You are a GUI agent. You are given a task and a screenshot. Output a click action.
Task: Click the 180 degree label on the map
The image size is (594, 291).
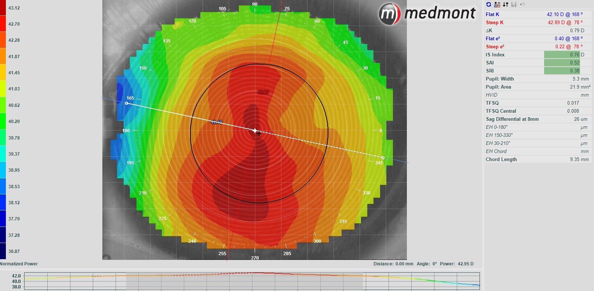[x=126, y=130]
